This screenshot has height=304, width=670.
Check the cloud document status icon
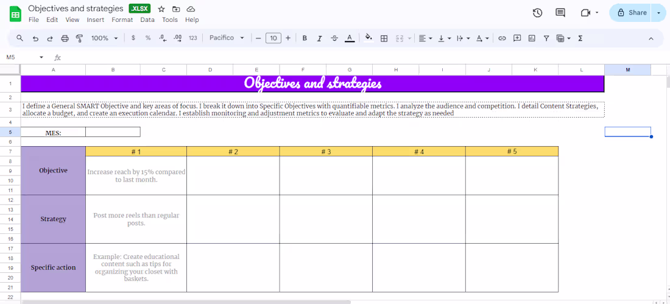click(191, 9)
